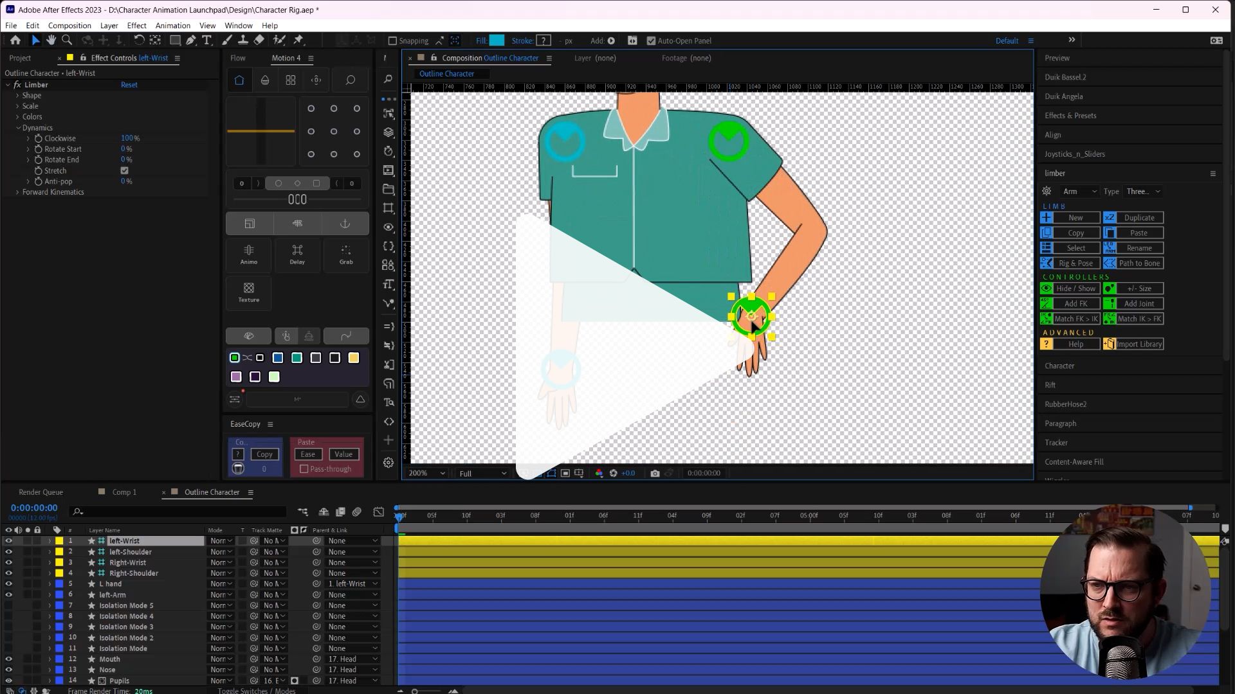Click the cyan Fill color swatch
Image resolution: width=1235 pixels, height=694 pixels.
[497, 40]
